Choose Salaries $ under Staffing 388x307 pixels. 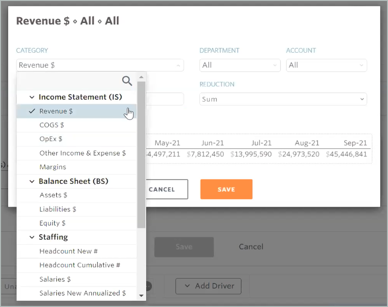55,279
